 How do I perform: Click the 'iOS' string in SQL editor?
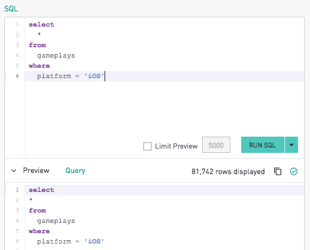point(94,76)
